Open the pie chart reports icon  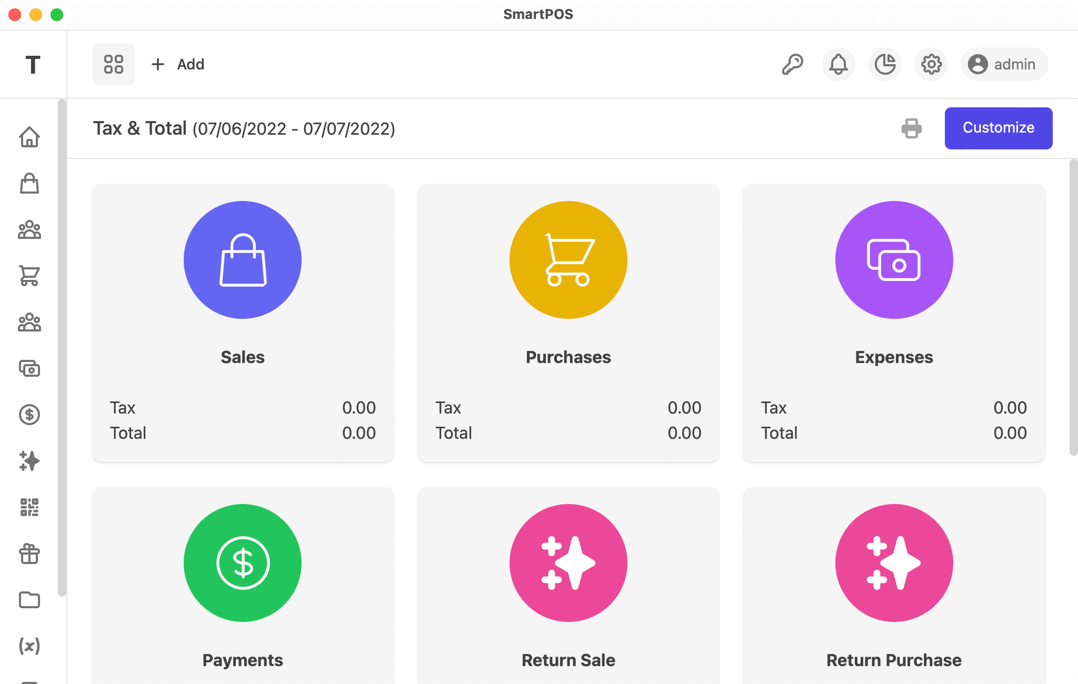coord(885,64)
